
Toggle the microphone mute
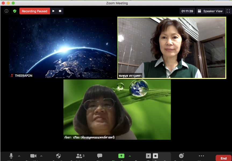[x=11, y=156]
